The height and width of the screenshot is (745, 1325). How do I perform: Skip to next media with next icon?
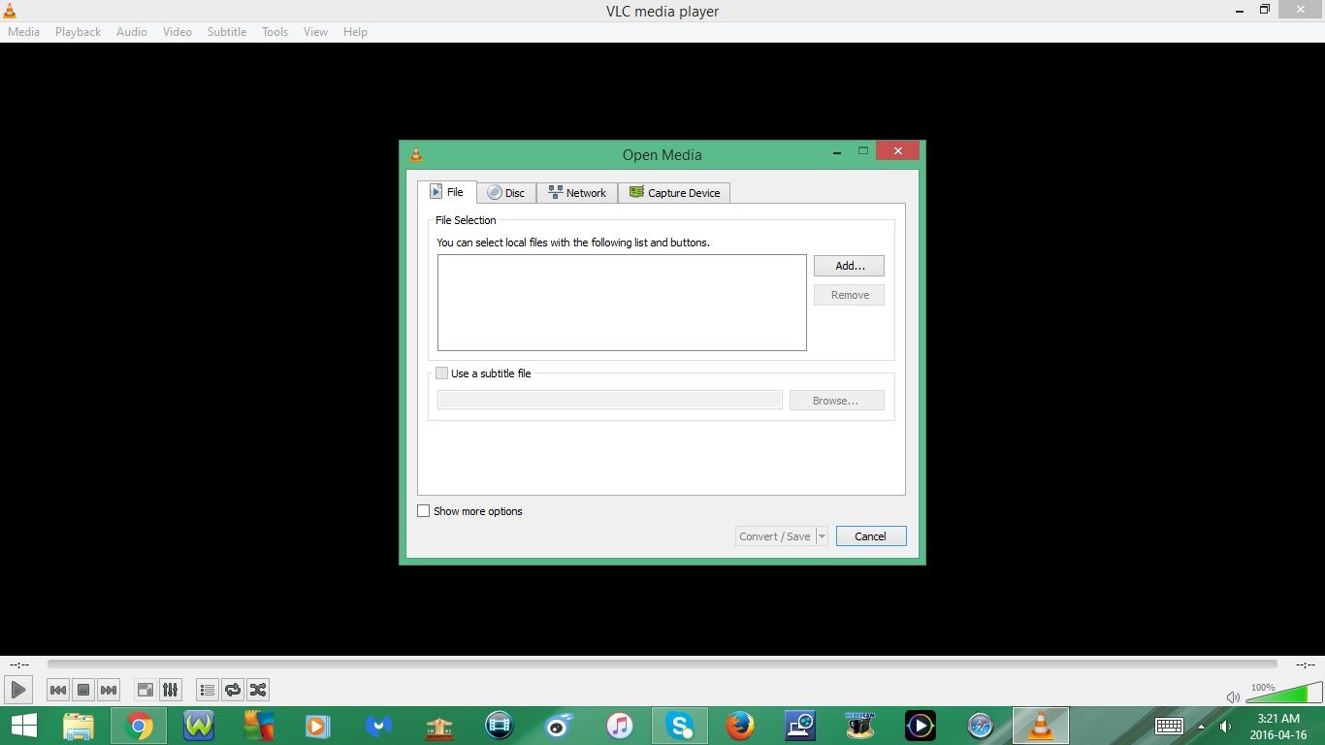click(x=109, y=690)
